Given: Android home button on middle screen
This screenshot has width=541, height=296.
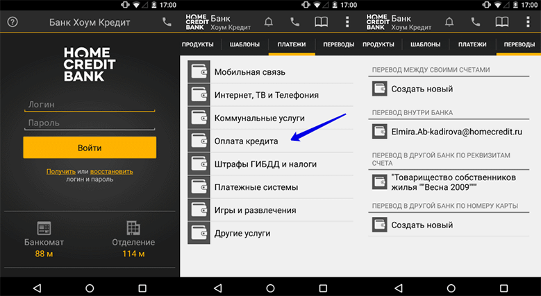Looking at the screenshot, I should coord(271,288).
